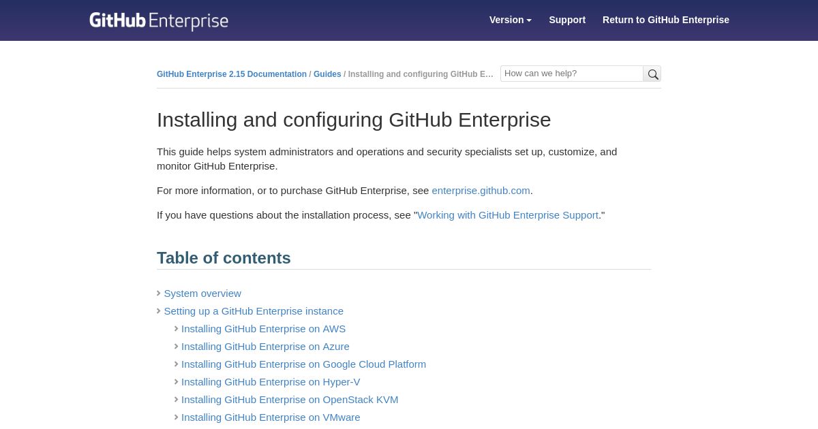
Task: Click the chevron beside the Azure entry
Action: coord(176,347)
